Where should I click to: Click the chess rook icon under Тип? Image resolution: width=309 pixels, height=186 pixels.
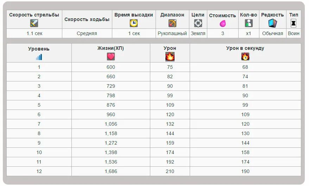coord(294,23)
